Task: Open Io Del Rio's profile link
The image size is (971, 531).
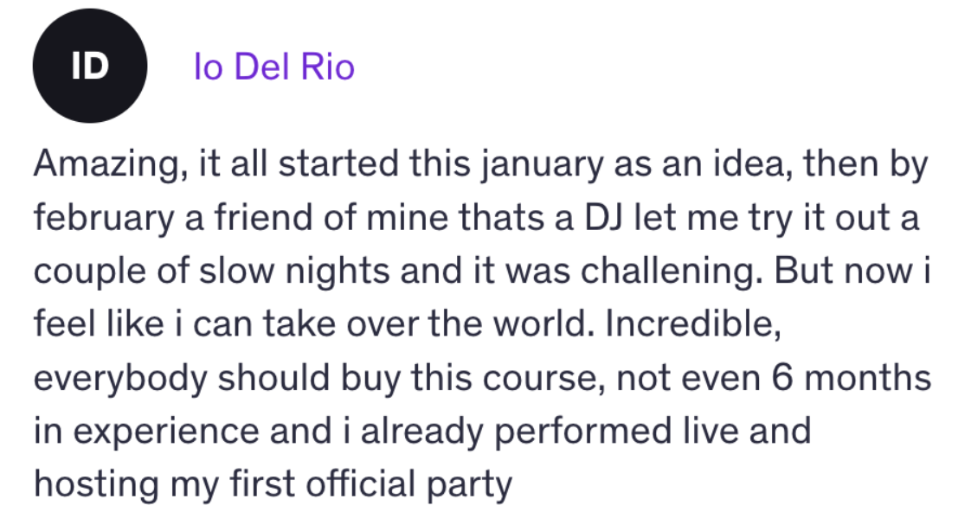Action: tap(274, 67)
